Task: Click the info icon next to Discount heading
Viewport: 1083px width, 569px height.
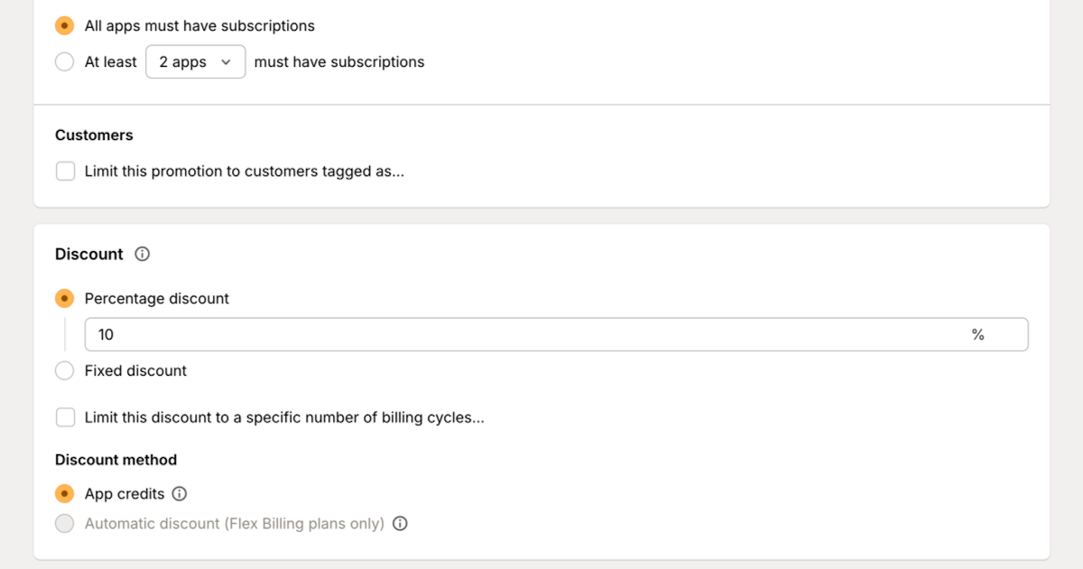Action: coord(142,255)
